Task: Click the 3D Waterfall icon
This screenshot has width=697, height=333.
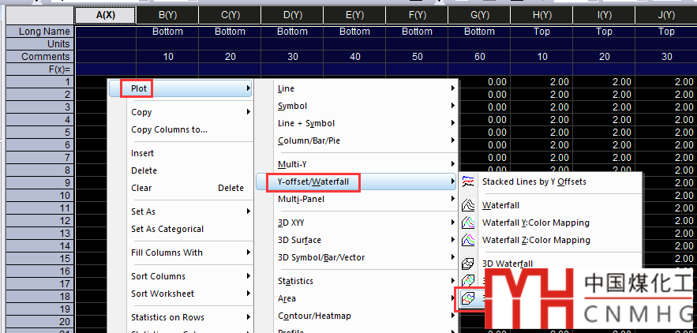Action: [468, 264]
